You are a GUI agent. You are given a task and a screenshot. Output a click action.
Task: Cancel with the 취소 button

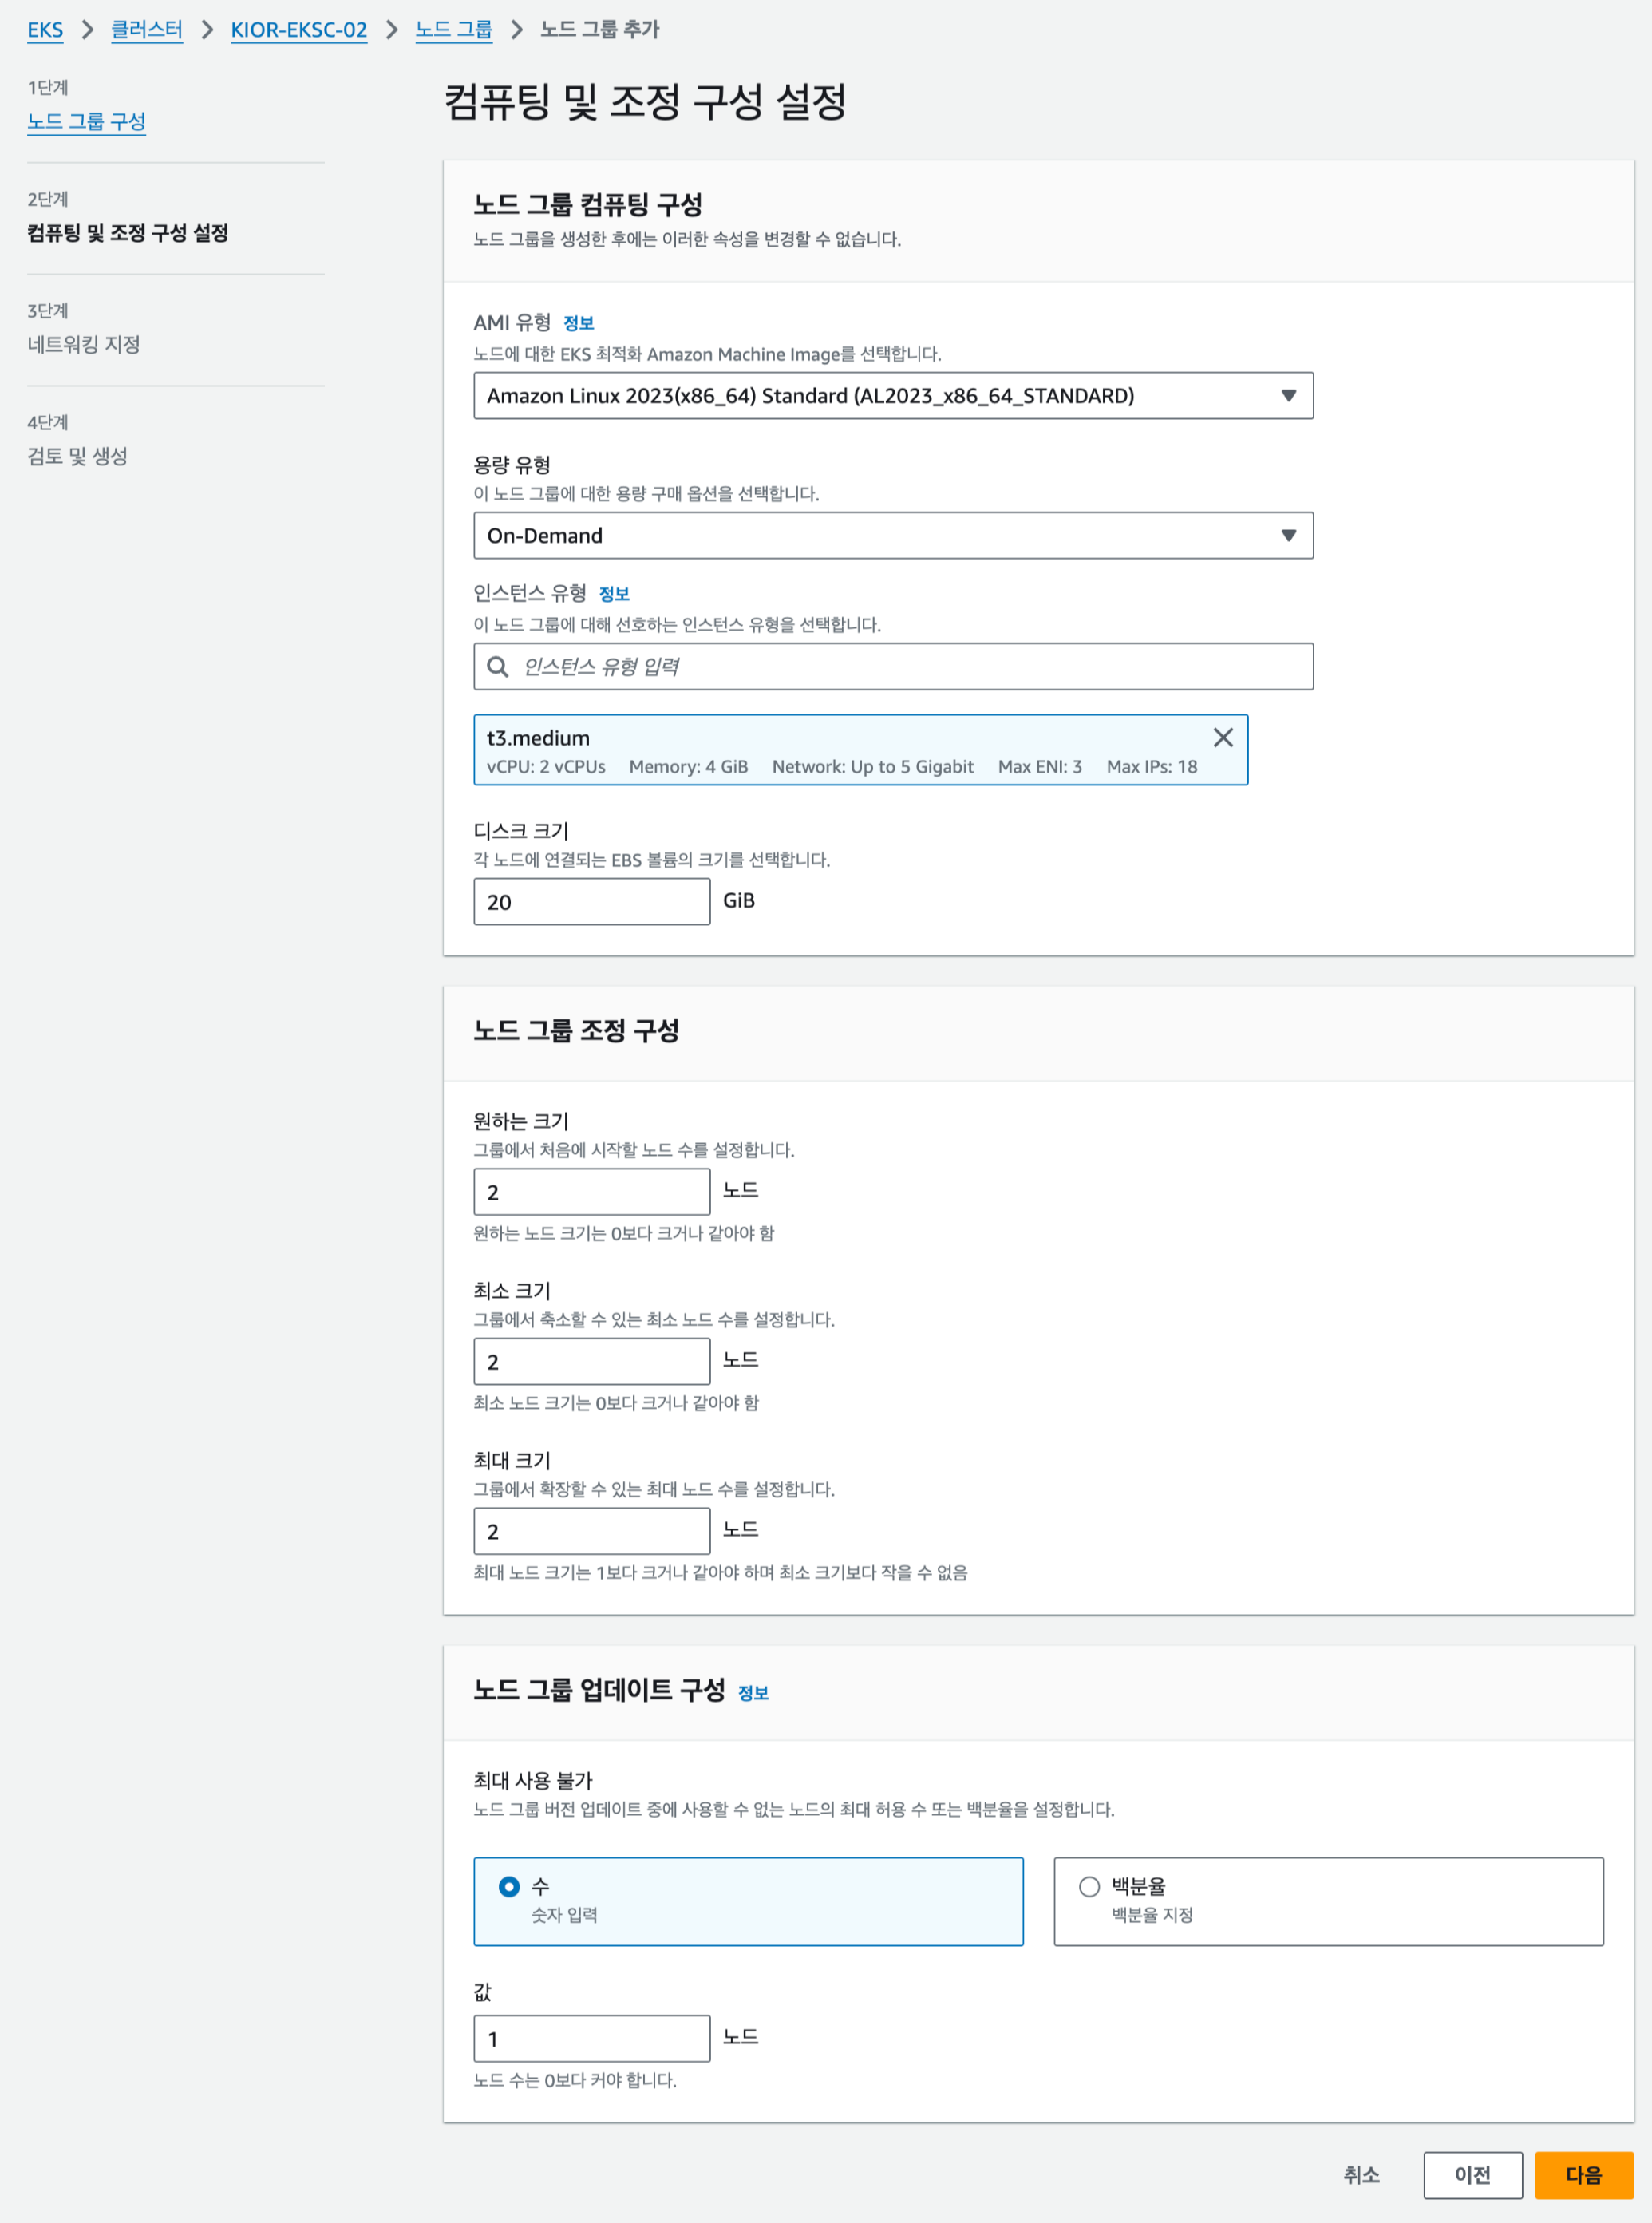tap(1361, 2175)
